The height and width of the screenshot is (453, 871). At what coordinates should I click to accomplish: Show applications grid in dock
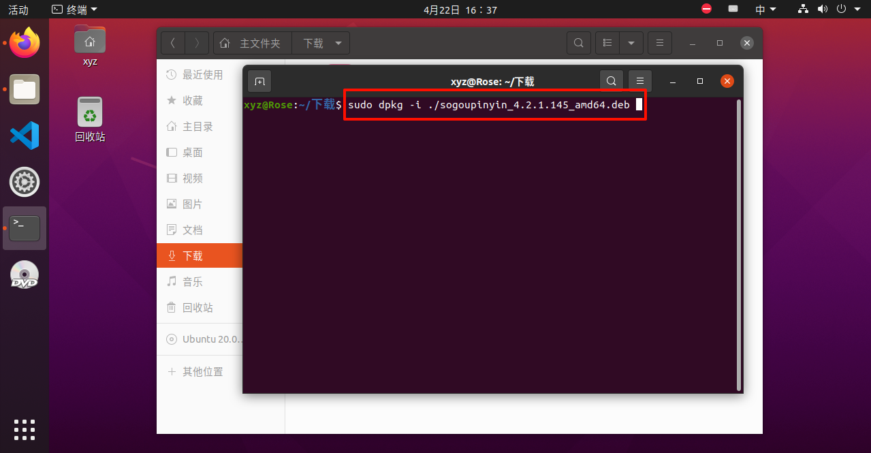click(x=25, y=430)
